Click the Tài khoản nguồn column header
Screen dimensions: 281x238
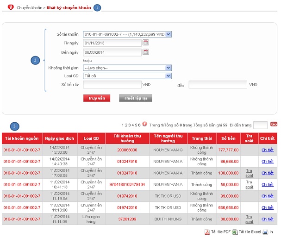(x=22, y=138)
